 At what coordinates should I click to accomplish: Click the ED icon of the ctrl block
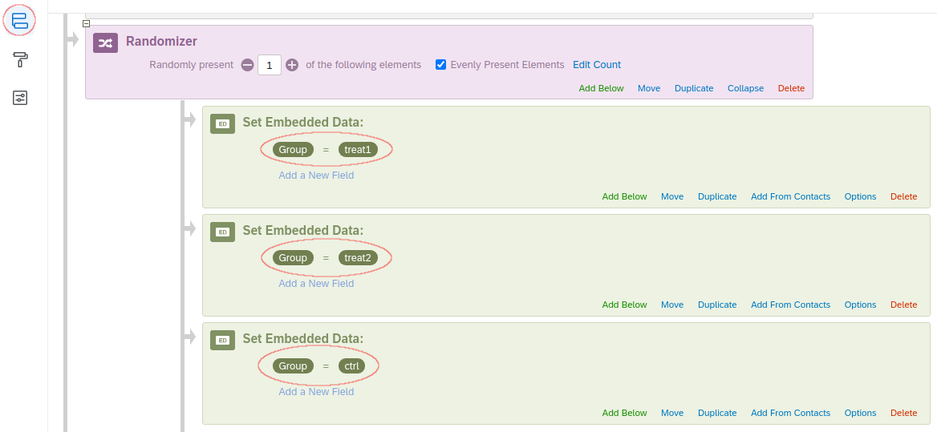pyautogui.click(x=222, y=340)
